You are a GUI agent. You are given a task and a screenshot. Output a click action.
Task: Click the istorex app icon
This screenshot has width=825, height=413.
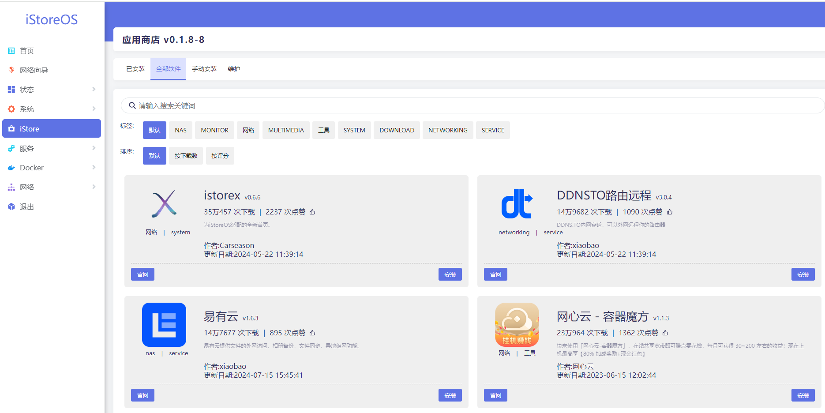click(164, 204)
